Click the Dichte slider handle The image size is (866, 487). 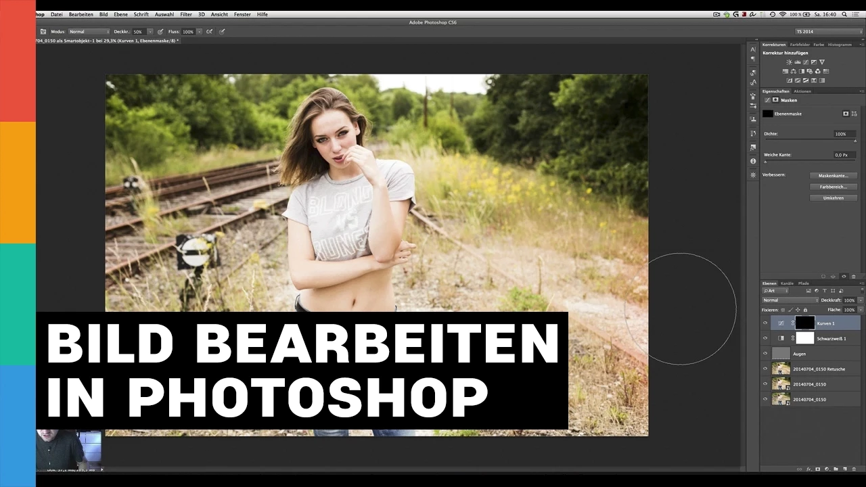click(x=855, y=141)
